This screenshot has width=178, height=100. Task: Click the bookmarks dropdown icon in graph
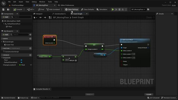tap(35, 17)
